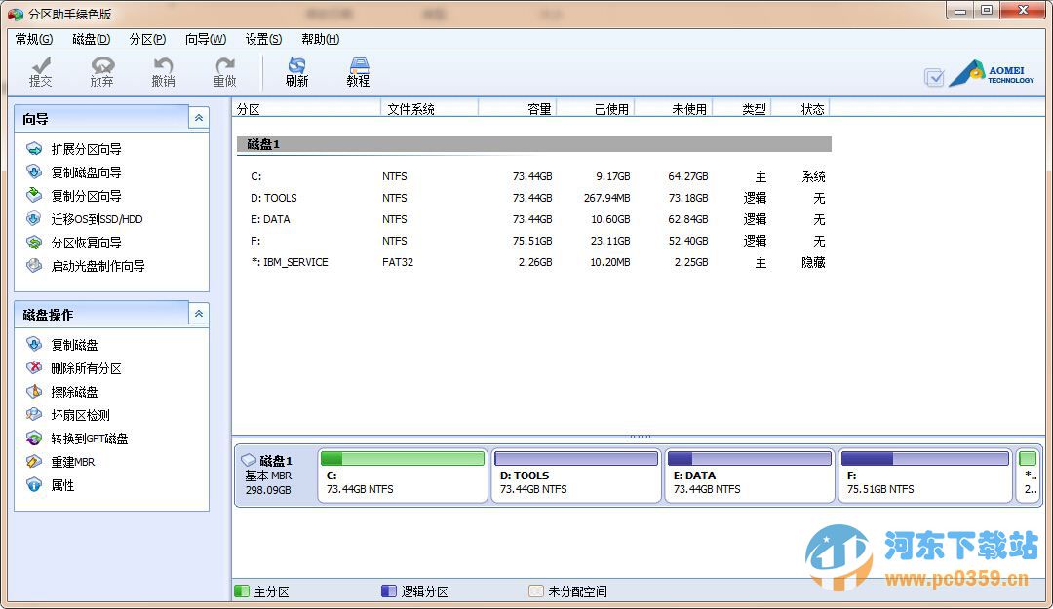Open the 设置(S) menu

[263, 39]
